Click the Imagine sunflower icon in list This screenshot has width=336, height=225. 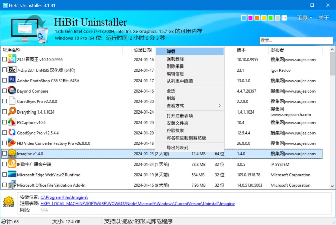[x=12, y=153]
